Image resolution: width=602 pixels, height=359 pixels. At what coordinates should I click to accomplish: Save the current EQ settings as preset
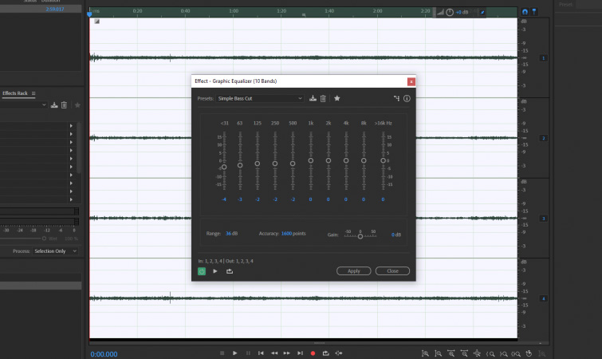point(313,98)
